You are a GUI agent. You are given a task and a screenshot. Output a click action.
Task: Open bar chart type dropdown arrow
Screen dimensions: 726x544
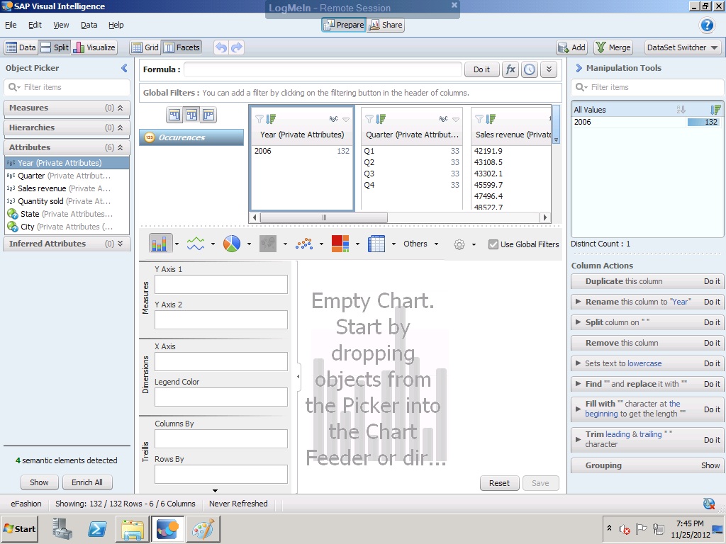coord(177,244)
